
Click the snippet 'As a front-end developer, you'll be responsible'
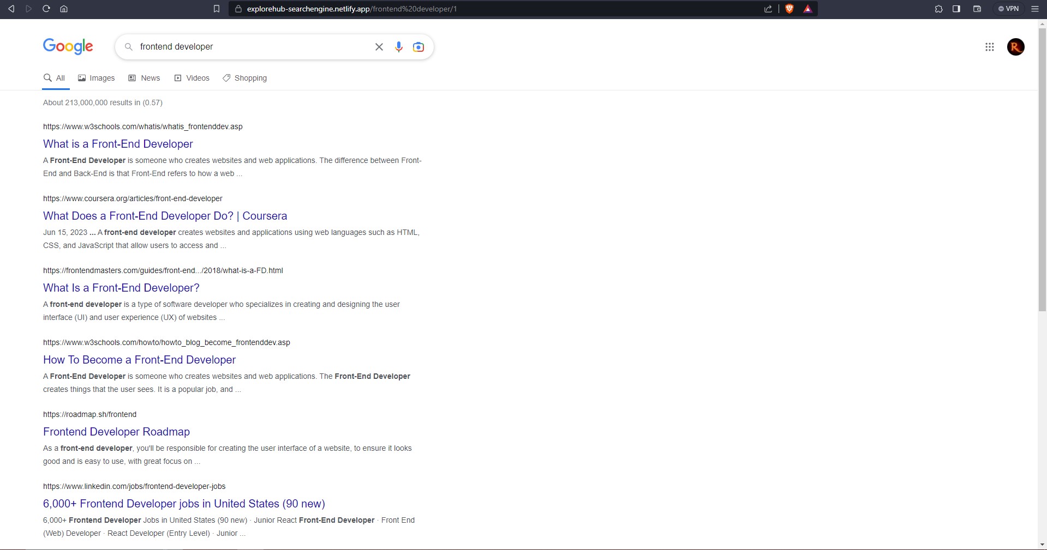coord(228,455)
